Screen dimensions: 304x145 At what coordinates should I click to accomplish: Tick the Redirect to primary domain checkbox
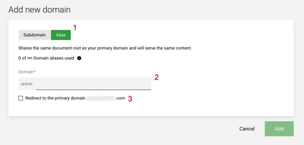20,98
